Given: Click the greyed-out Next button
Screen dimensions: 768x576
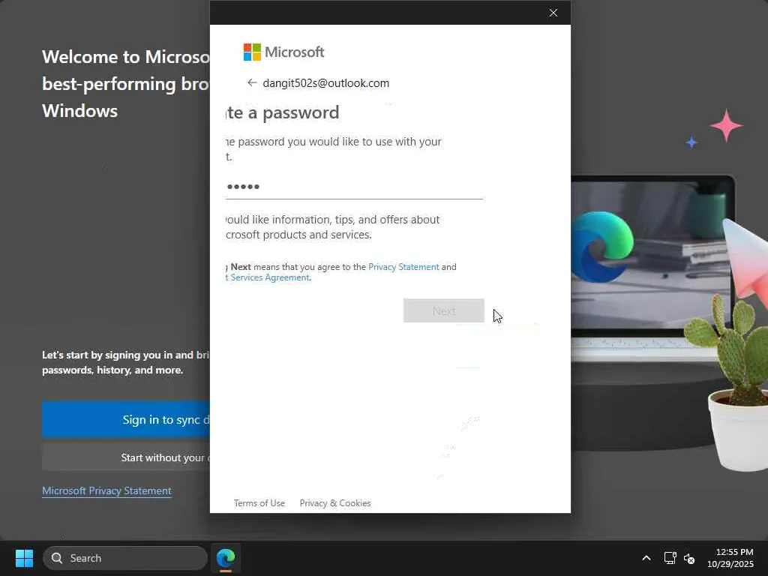Looking at the screenshot, I should [x=444, y=310].
